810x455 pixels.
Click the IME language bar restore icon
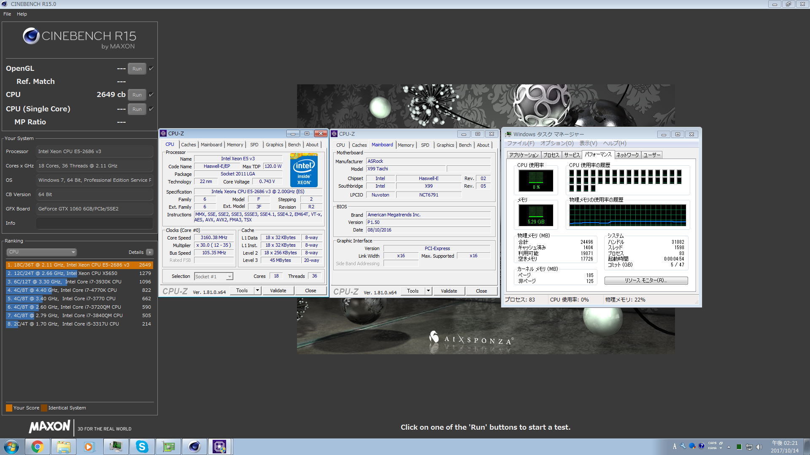tap(721, 443)
